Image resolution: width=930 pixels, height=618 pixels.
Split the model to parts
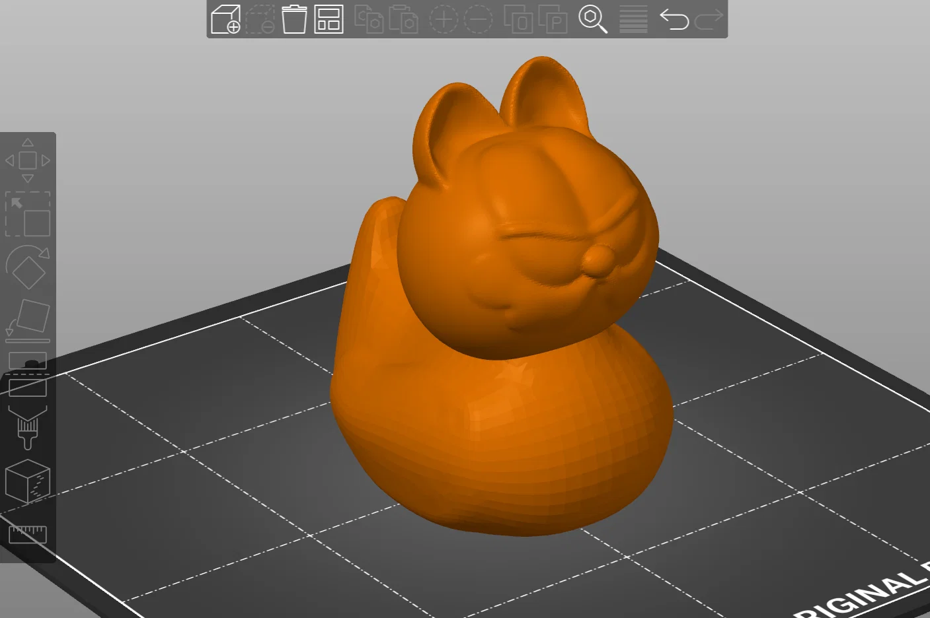coord(553,19)
